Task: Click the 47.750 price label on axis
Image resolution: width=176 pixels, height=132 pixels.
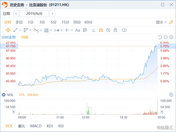Action: pos(10,46)
